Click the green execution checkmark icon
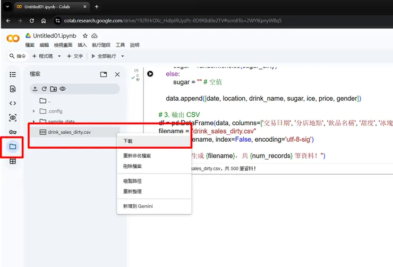Screen dimensions: 393x267 tap(133, 77)
